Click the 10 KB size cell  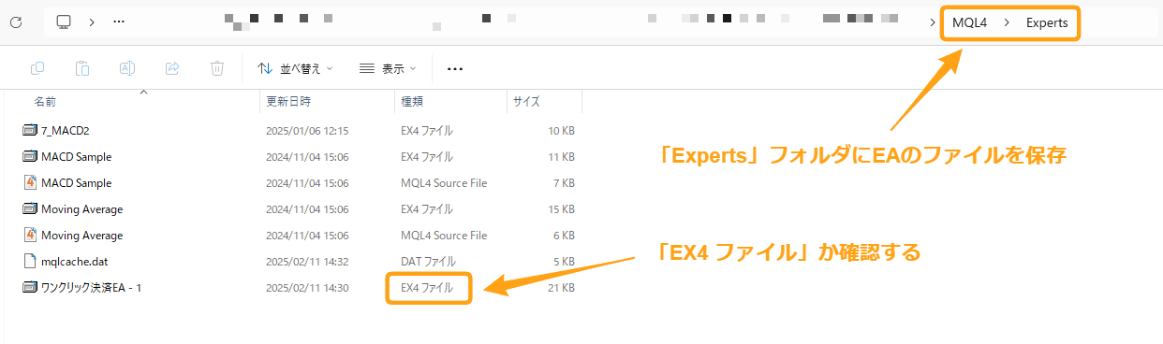pyautogui.click(x=562, y=131)
